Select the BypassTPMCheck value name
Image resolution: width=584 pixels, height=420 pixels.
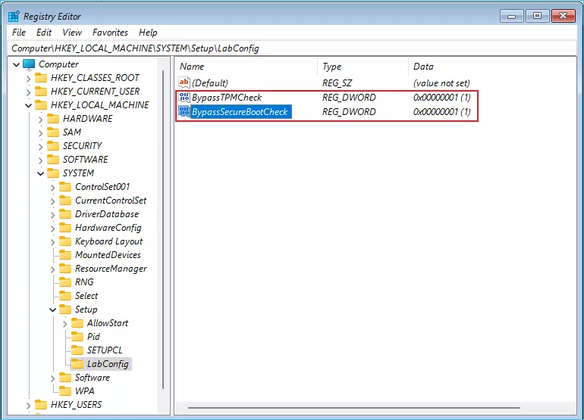click(227, 98)
